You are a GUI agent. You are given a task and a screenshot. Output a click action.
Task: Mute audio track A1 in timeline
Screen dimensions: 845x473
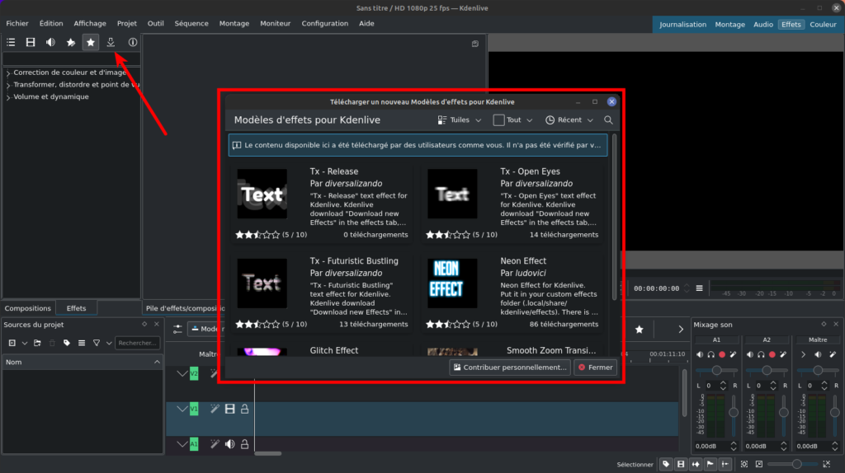point(230,444)
